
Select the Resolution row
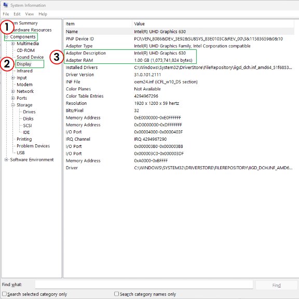[x=179, y=103]
